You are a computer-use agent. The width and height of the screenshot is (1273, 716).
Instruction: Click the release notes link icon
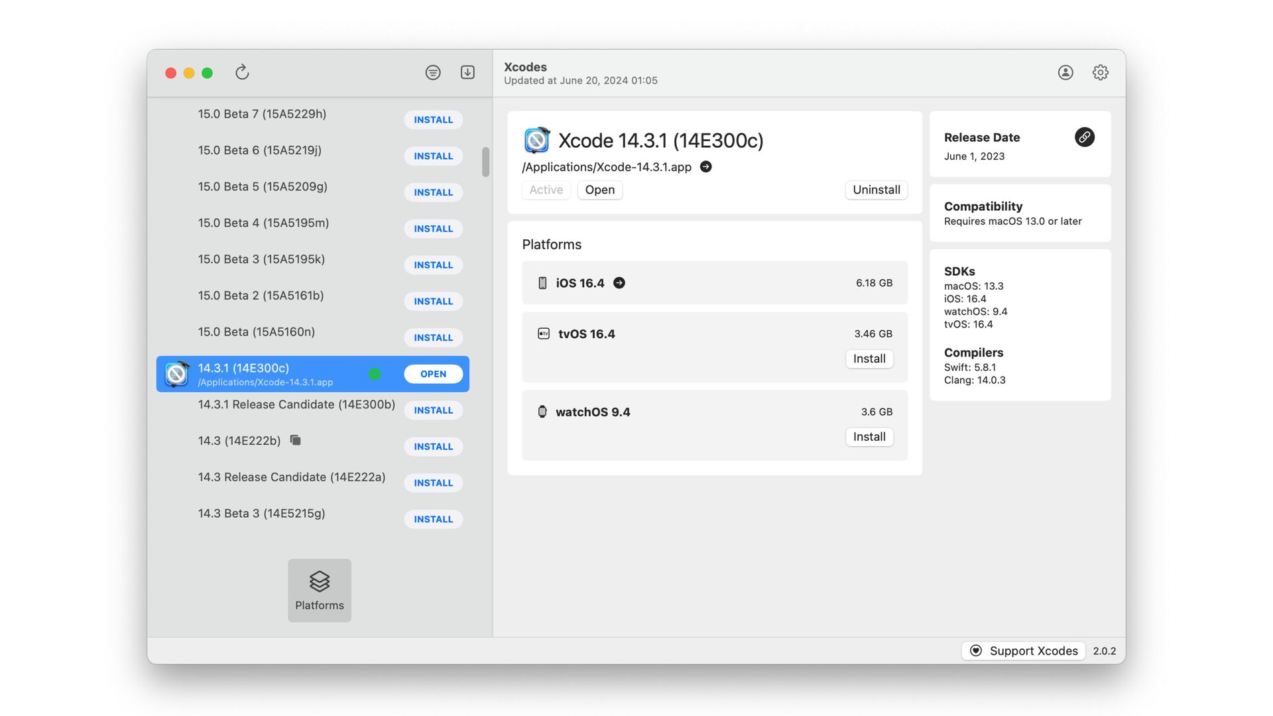point(1085,137)
